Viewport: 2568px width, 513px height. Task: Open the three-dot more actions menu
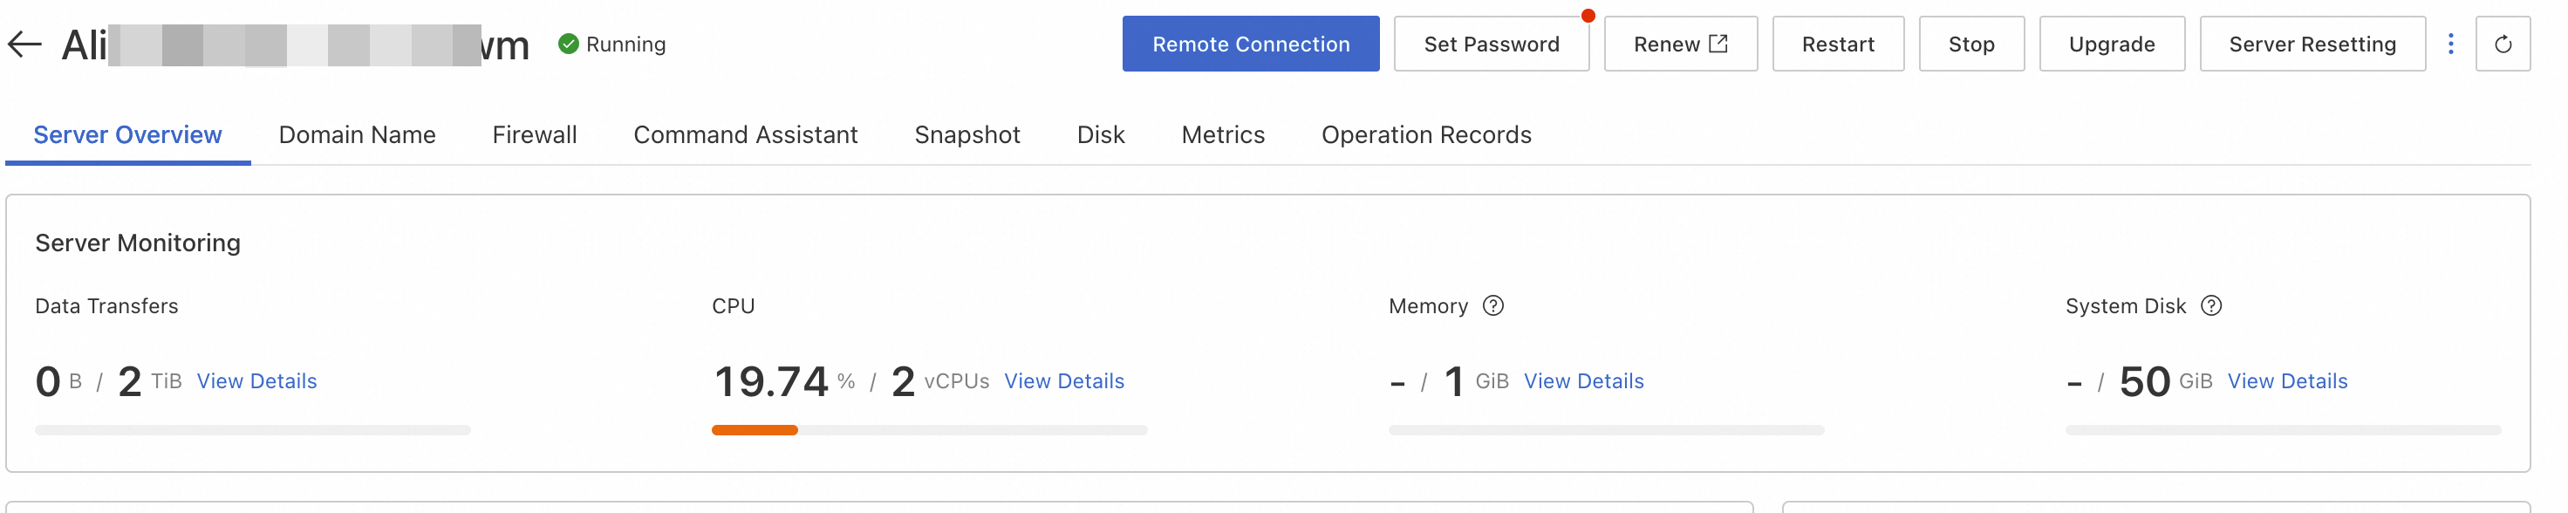[2449, 44]
